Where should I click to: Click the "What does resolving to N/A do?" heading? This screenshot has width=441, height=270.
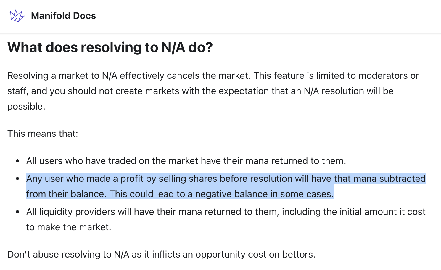[110, 47]
